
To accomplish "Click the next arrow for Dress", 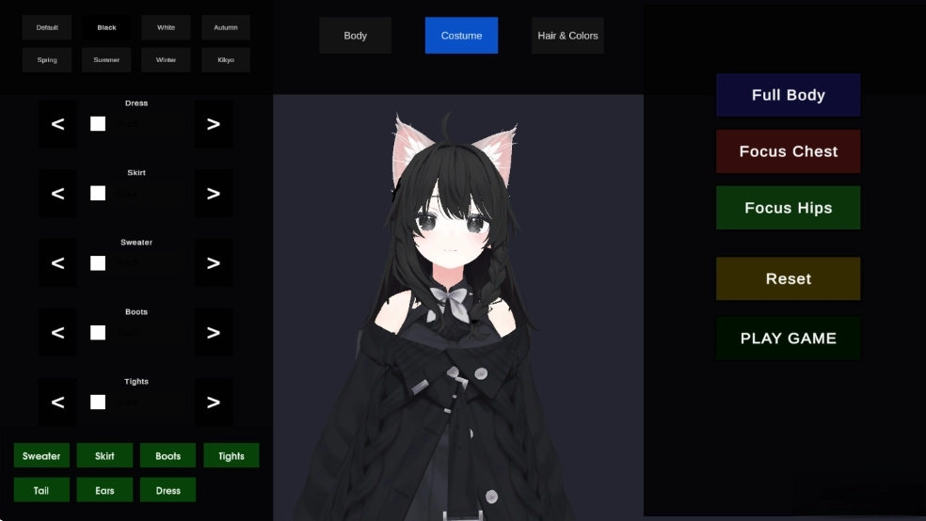I will (x=214, y=124).
